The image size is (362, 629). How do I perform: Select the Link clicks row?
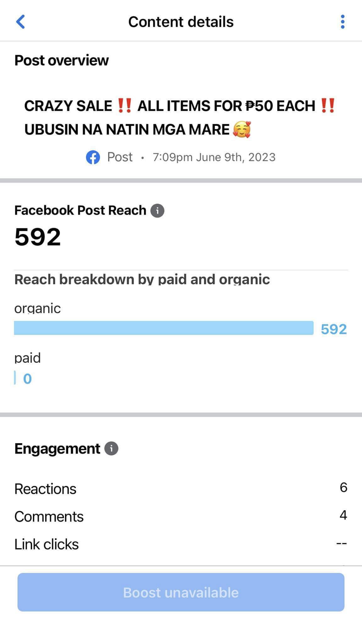[x=181, y=544]
